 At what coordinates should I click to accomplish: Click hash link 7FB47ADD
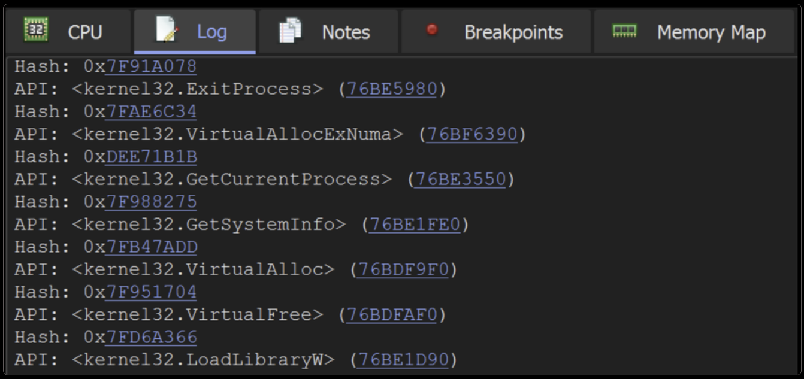tap(150, 247)
